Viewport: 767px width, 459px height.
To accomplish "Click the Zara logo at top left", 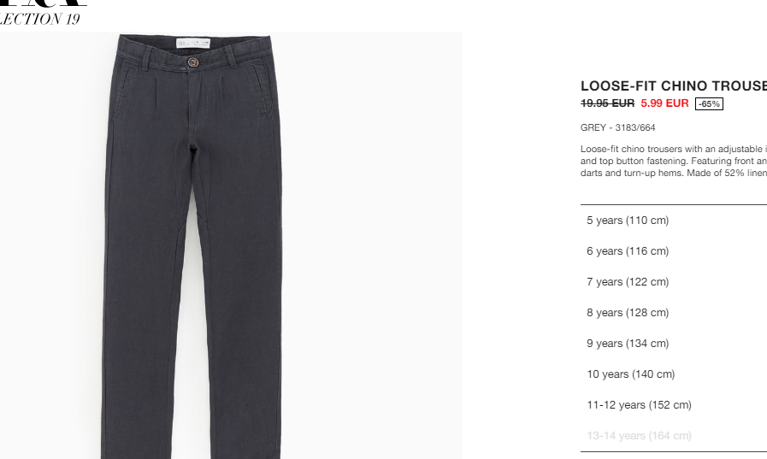I will pyautogui.click(x=44, y=3).
